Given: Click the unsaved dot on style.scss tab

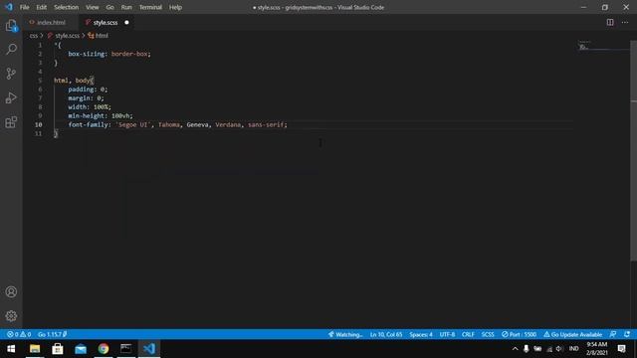Looking at the screenshot, I should pos(126,22).
